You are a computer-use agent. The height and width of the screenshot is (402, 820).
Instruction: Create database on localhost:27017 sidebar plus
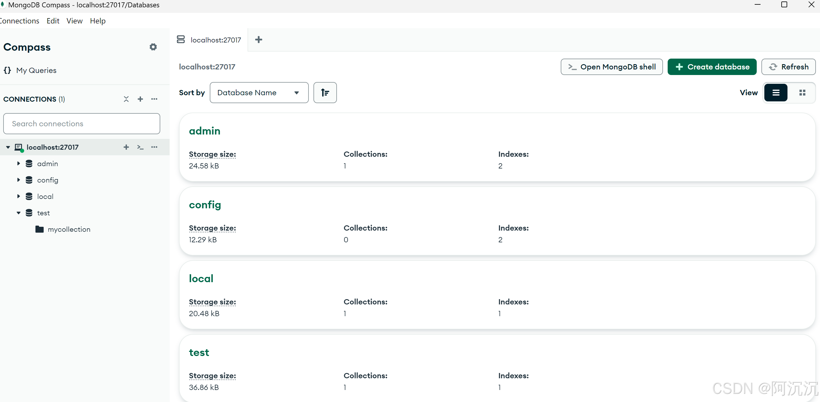126,147
